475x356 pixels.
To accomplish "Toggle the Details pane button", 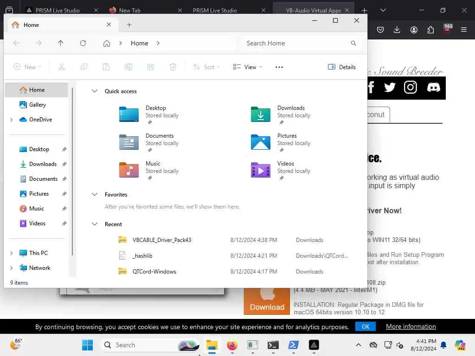I will (342, 67).
